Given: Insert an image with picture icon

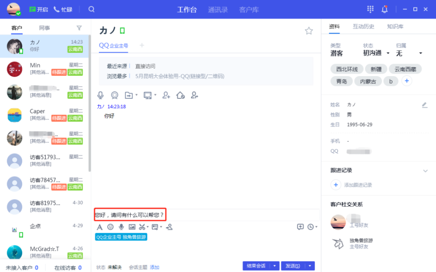Looking at the screenshot, I should coord(132,227).
